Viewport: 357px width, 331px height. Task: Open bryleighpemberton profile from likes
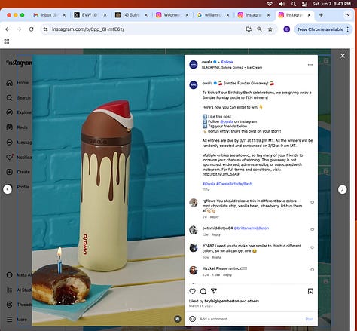coord(221,301)
